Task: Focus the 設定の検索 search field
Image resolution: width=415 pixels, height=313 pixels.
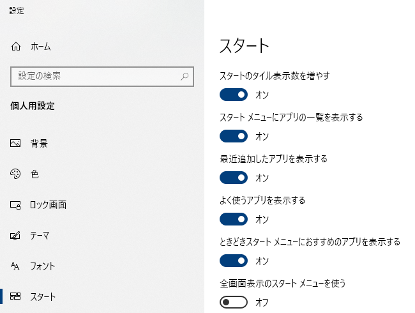Action: (x=96, y=76)
